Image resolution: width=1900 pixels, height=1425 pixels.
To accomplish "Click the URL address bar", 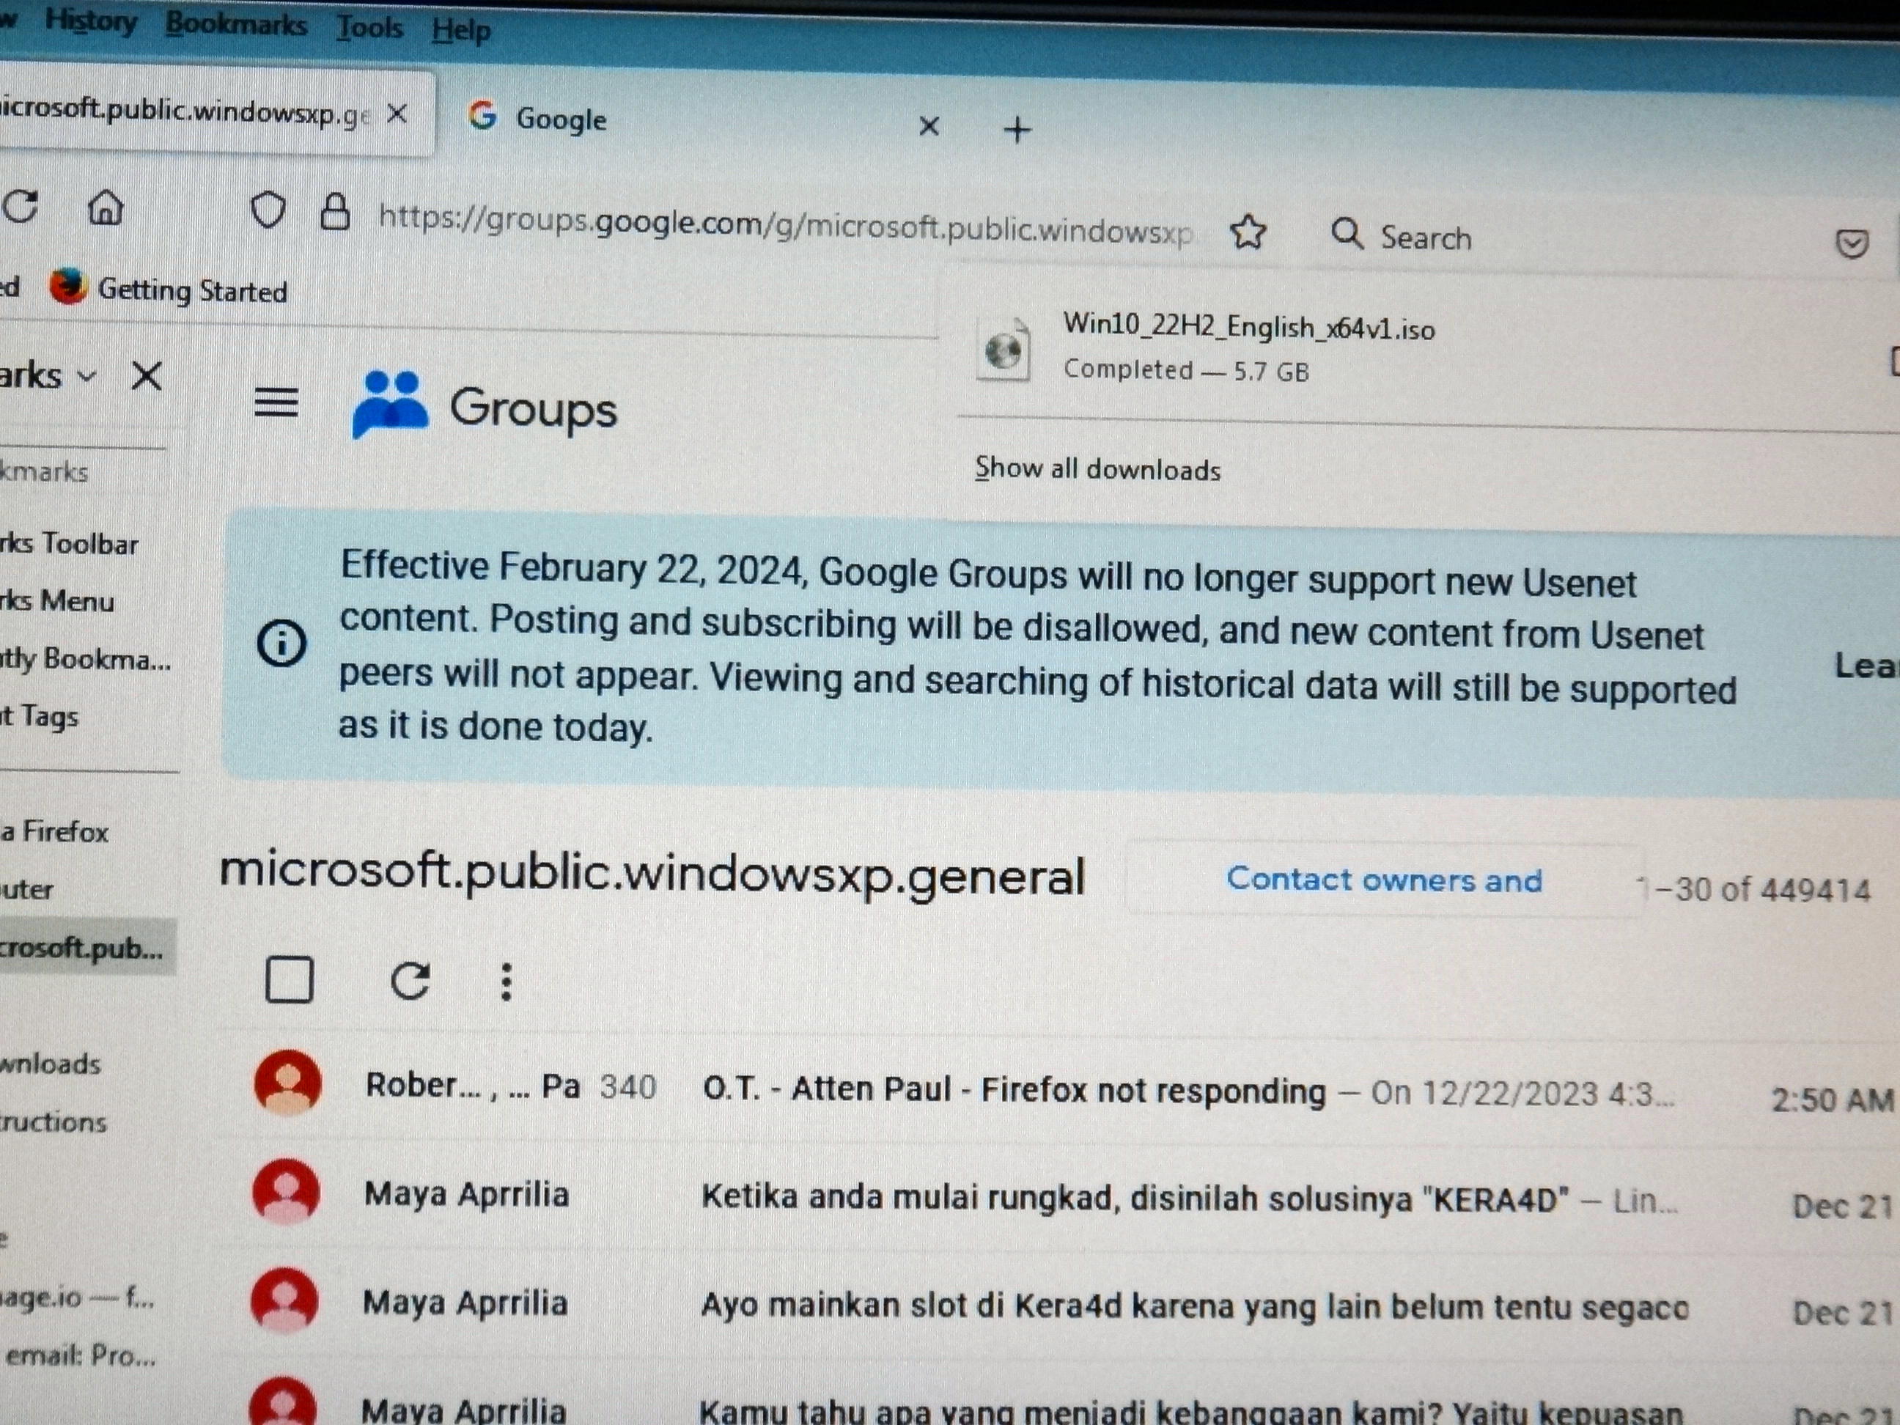I will point(784,225).
